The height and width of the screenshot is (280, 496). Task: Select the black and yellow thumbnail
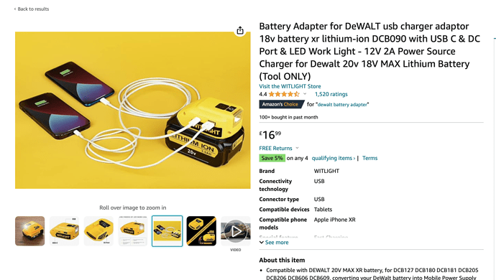(x=201, y=231)
